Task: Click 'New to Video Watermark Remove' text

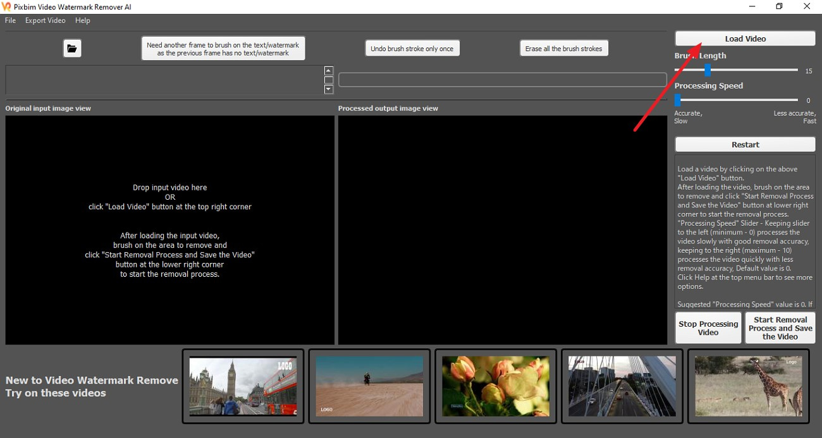Action: click(x=92, y=380)
